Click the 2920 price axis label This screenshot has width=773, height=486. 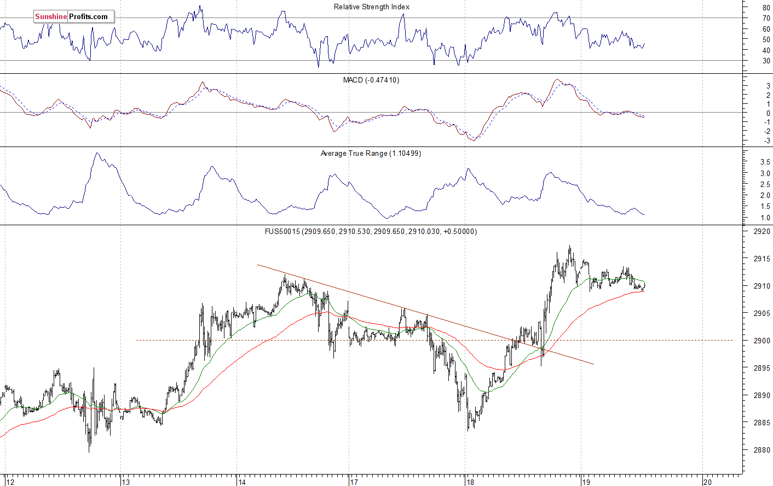tap(762, 231)
